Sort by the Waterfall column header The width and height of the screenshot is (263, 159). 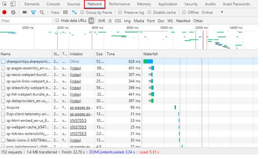[200, 54]
